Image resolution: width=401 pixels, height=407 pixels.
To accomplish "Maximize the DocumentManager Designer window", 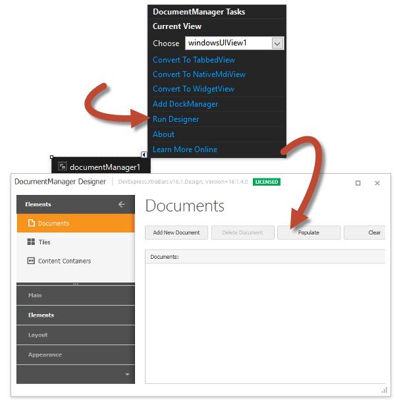I will click(358, 183).
